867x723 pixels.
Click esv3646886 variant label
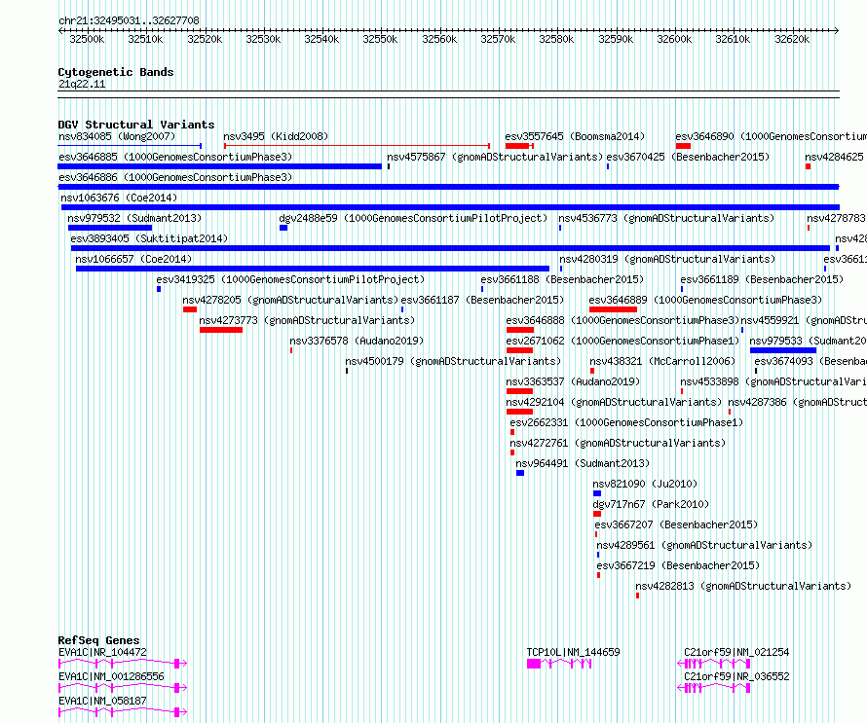[x=175, y=177]
